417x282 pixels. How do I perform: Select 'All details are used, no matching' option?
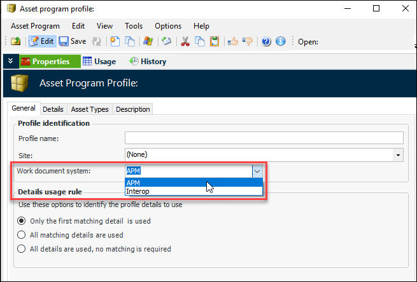[x=22, y=249]
